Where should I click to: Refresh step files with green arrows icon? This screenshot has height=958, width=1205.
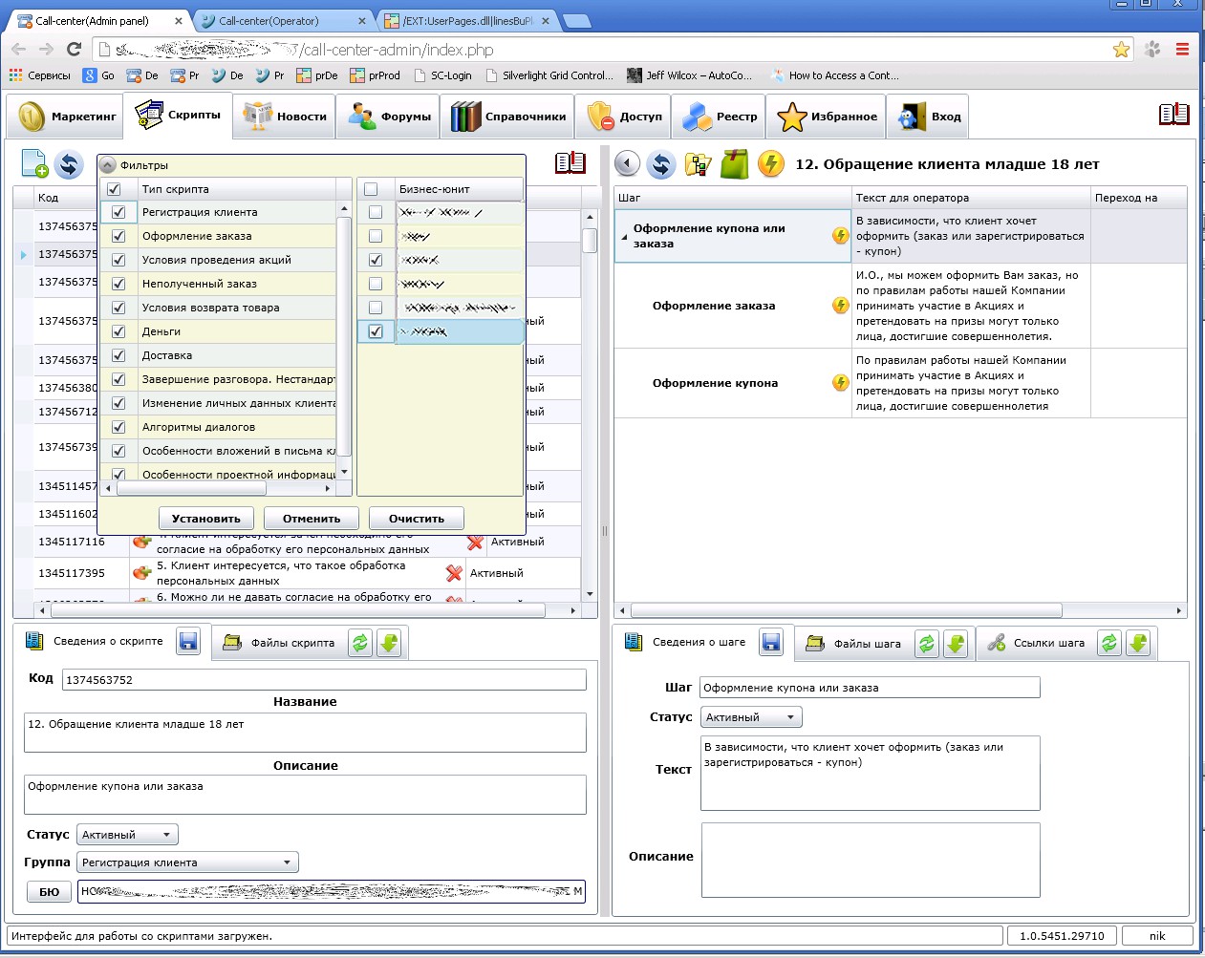927,644
